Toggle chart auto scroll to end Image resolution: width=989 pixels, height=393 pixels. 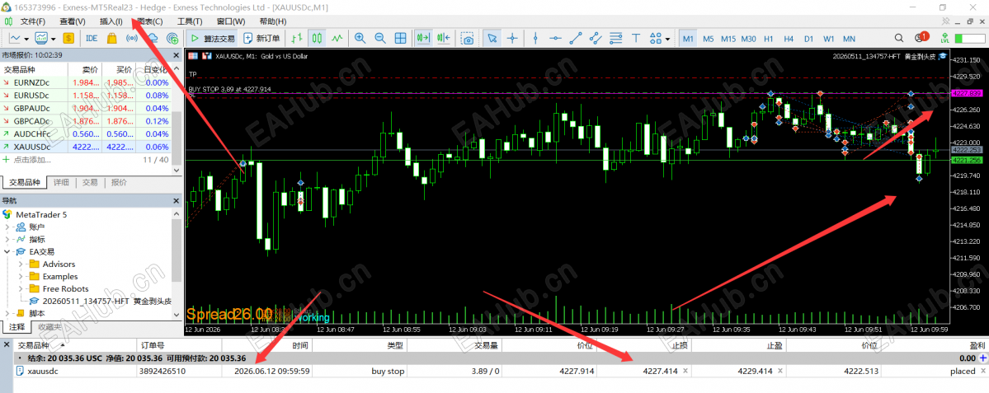tap(422, 38)
